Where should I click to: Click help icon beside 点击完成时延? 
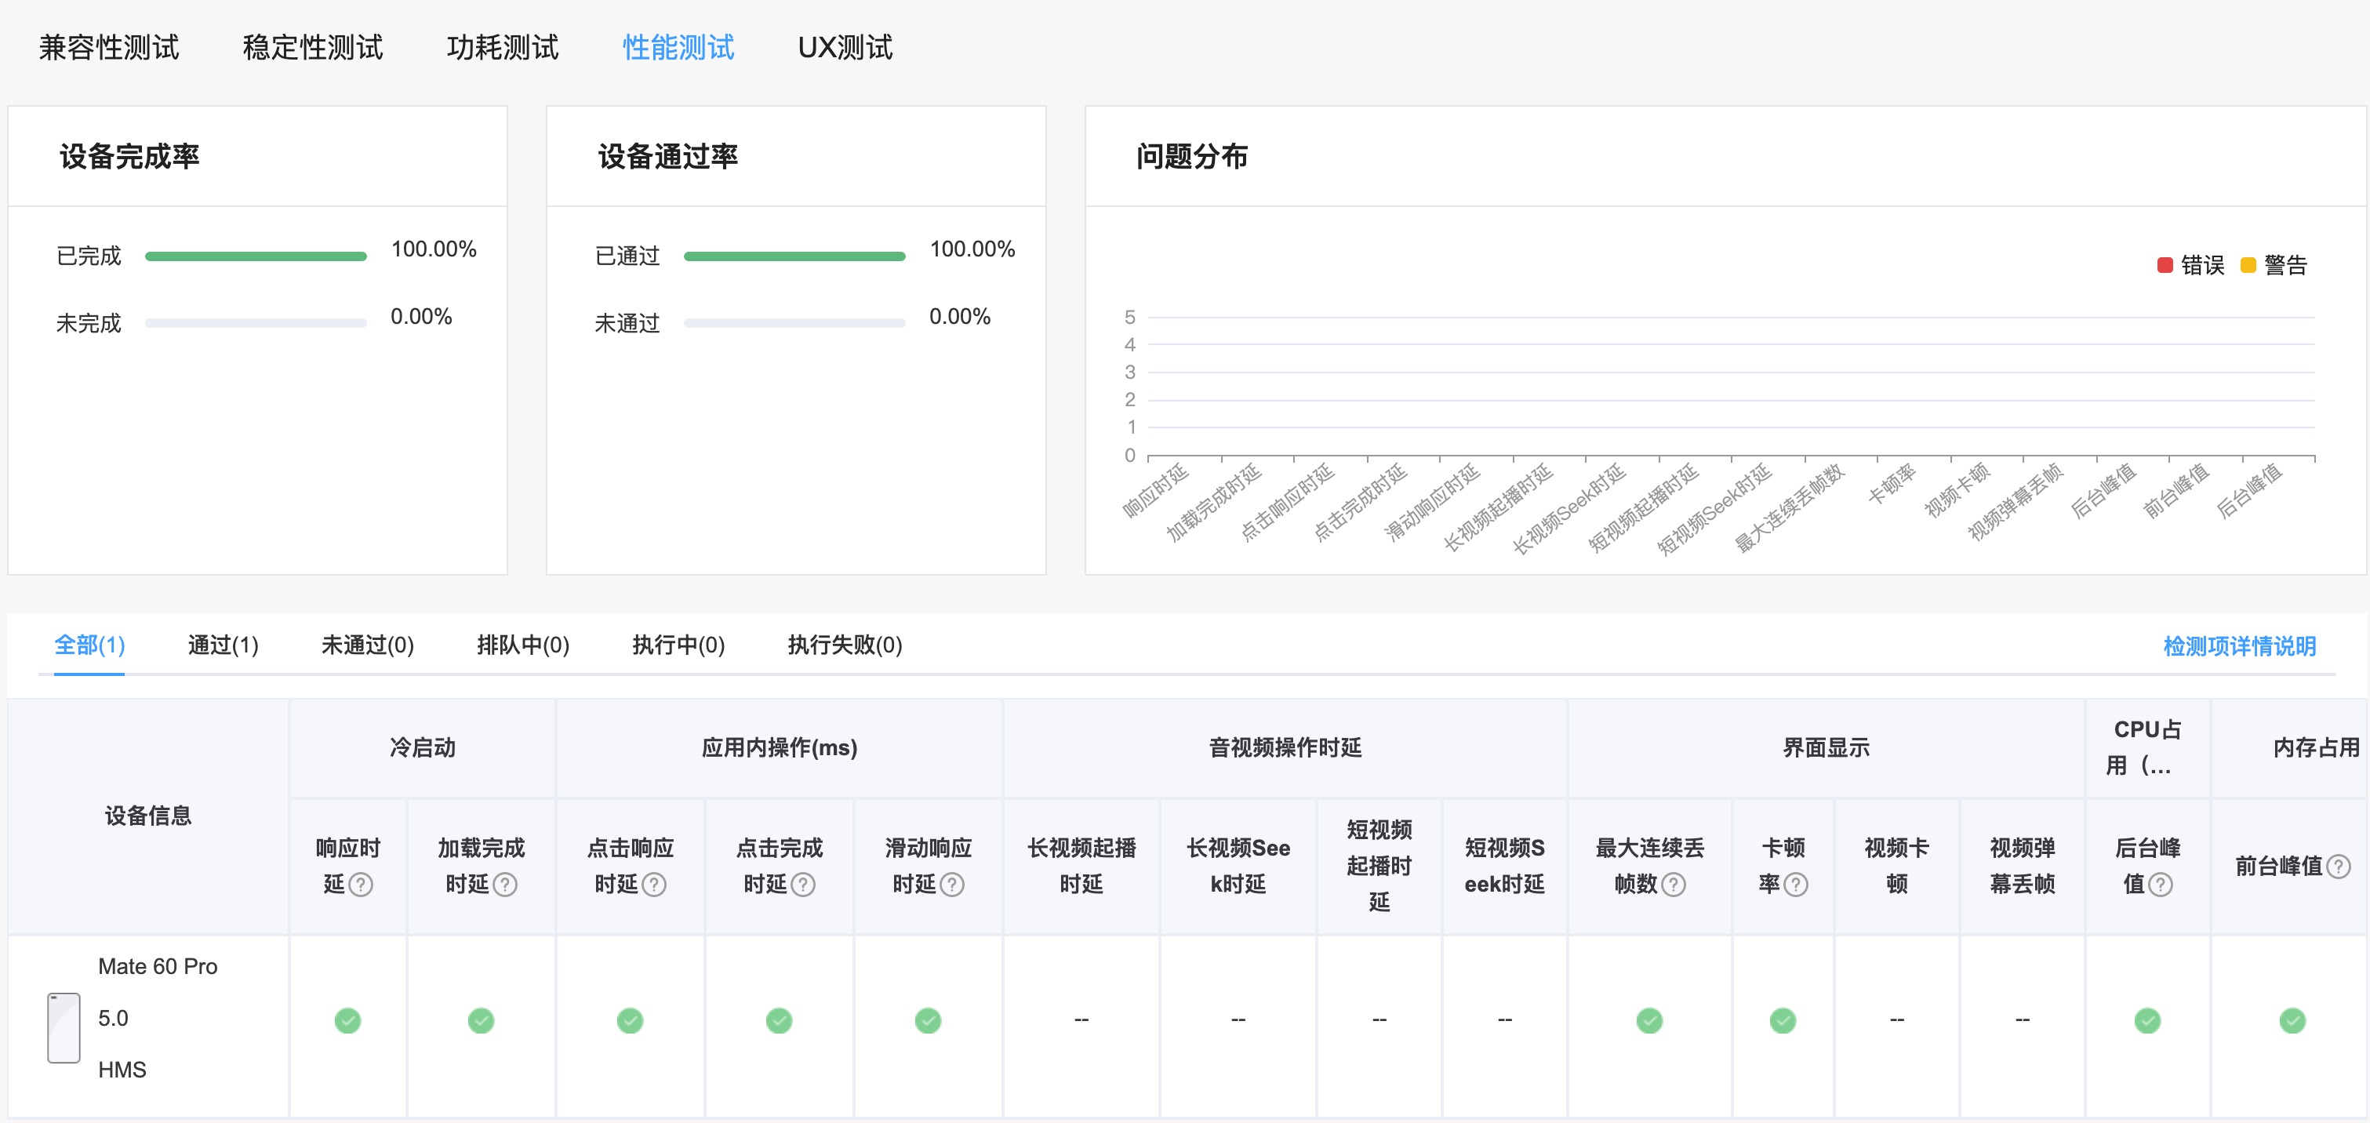pos(803,884)
